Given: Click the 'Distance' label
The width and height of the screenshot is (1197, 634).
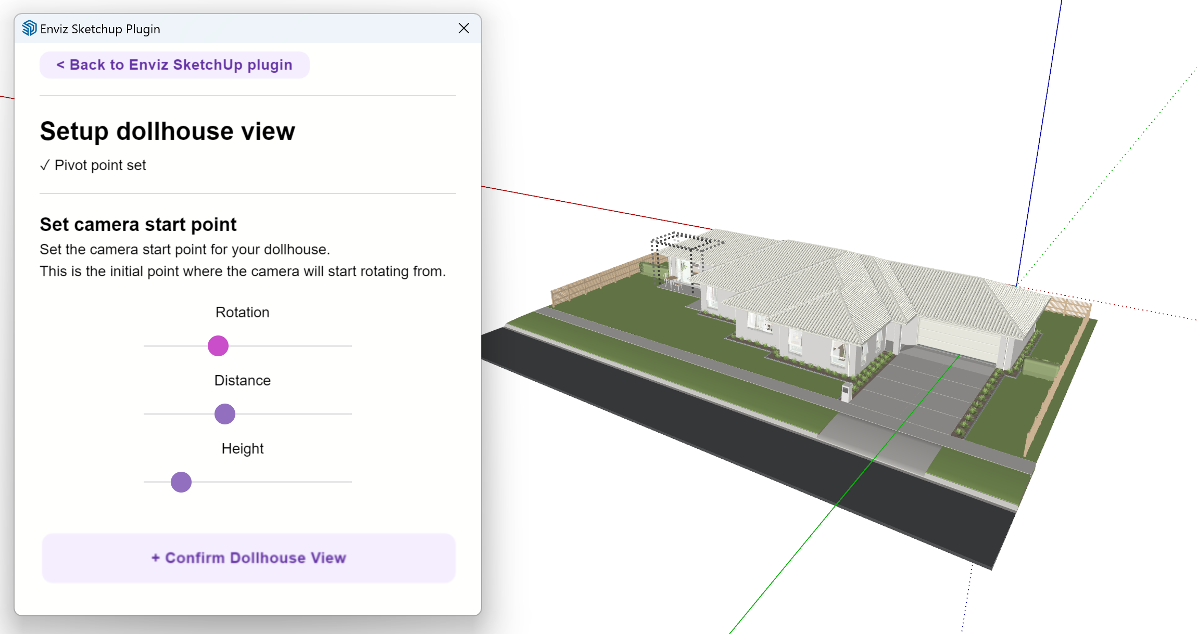Looking at the screenshot, I should click(243, 380).
